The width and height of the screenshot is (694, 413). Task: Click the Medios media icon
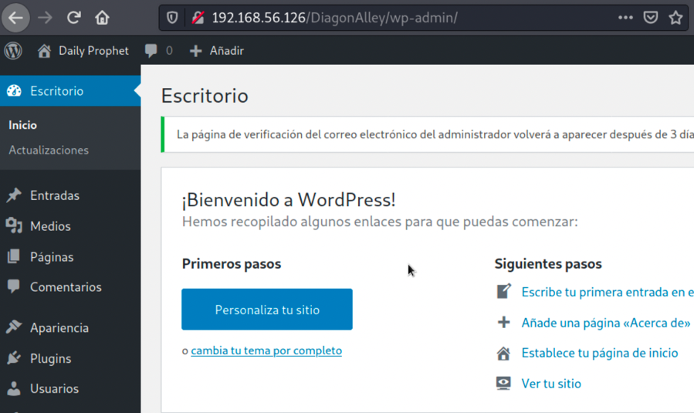14,225
